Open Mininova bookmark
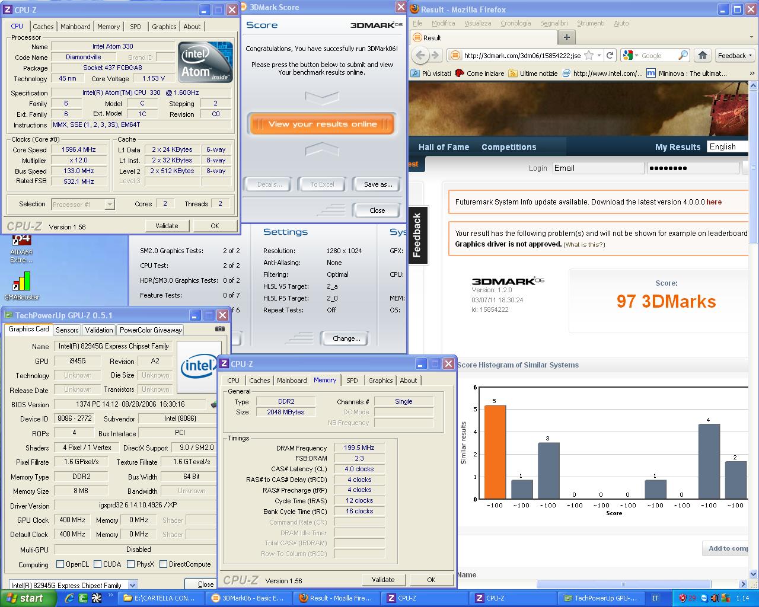Viewport: 759px width, 607px height. point(686,74)
